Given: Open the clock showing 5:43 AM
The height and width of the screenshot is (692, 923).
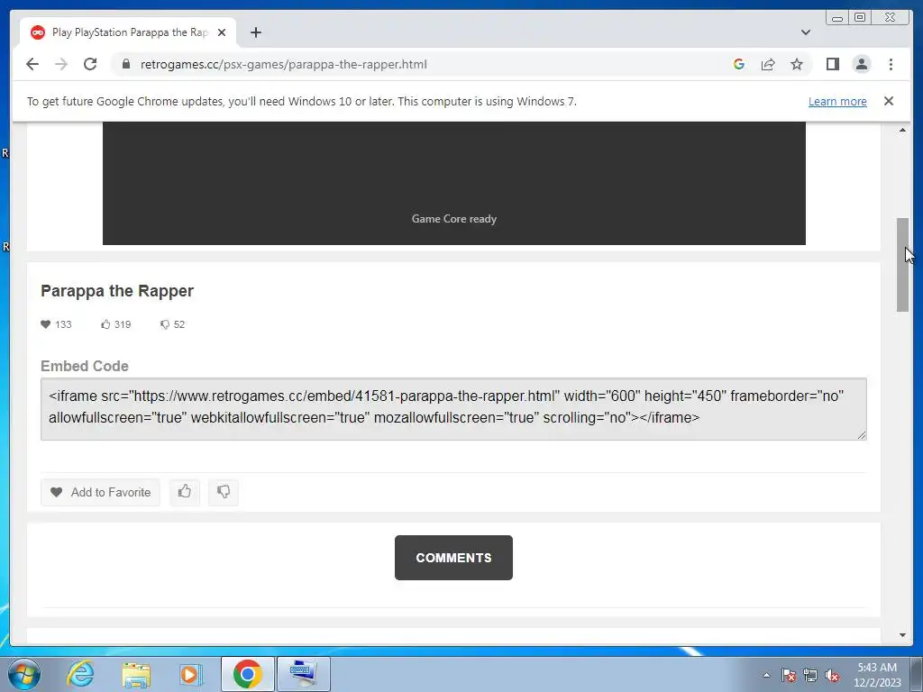Looking at the screenshot, I should [x=877, y=674].
